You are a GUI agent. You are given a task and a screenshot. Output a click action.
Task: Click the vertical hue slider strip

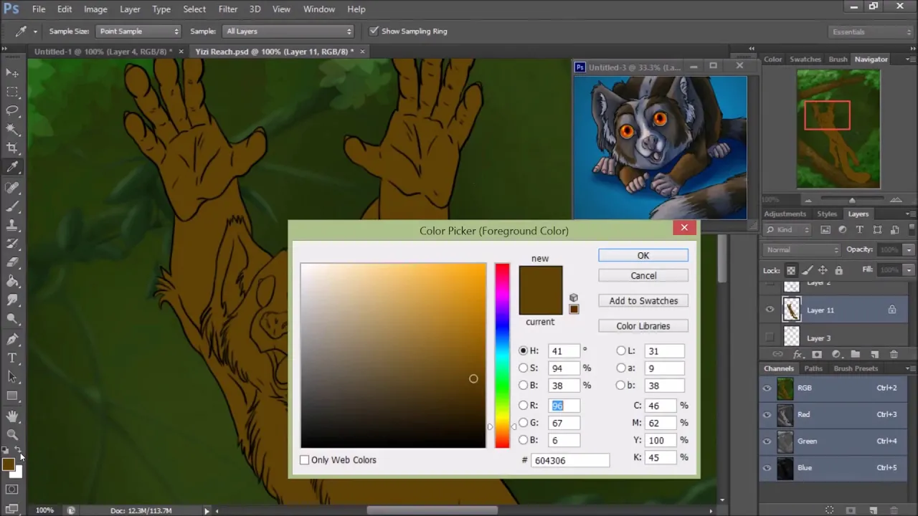click(x=502, y=355)
